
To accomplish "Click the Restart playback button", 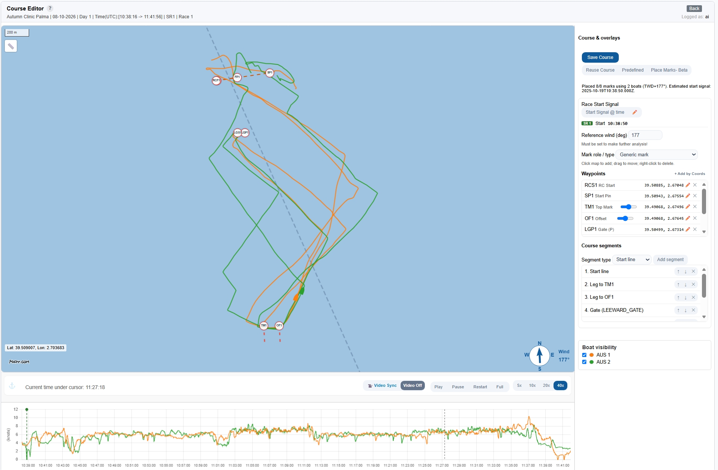I will coord(480,387).
